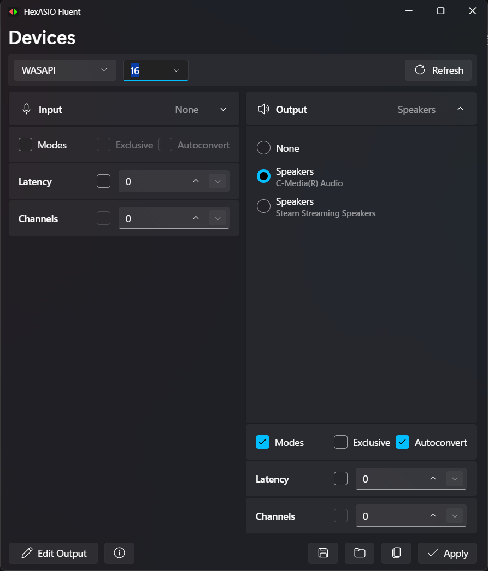Click the FlexASIO Fluent app logo icon
488x571 pixels.
(x=14, y=11)
